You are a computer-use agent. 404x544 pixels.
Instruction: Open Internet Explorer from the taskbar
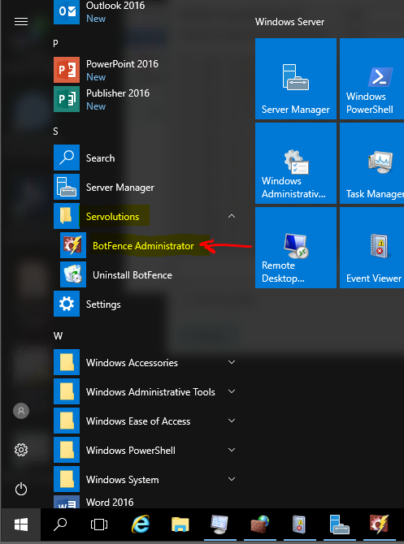pos(141,525)
